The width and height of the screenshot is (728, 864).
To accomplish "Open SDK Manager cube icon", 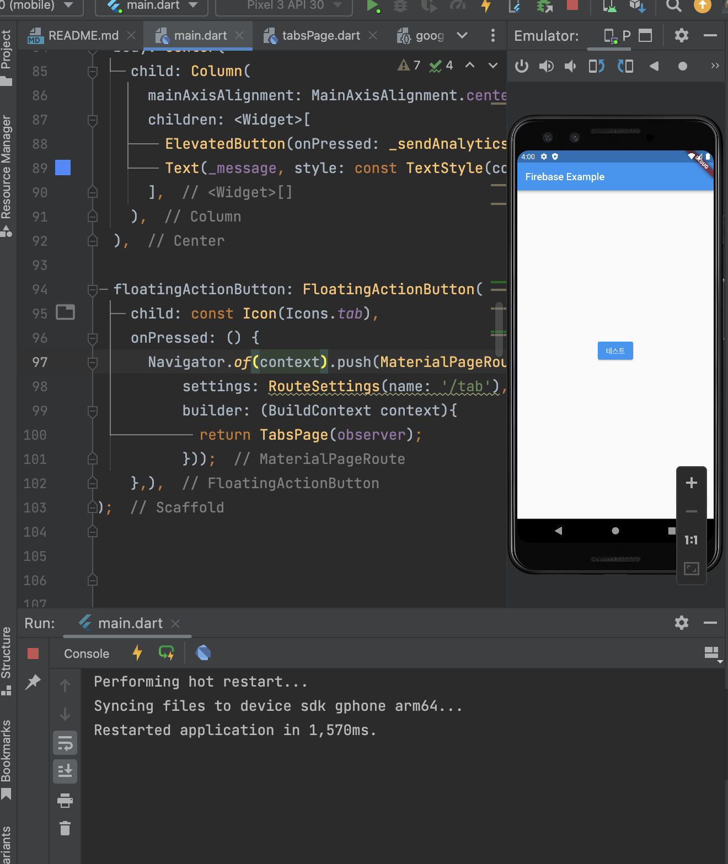I will click(x=638, y=6).
